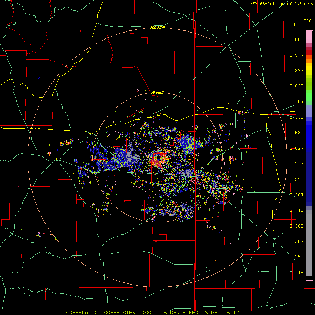Click the 0.627 legend value
This screenshot has width=315, height=315.
[x=296, y=148]
